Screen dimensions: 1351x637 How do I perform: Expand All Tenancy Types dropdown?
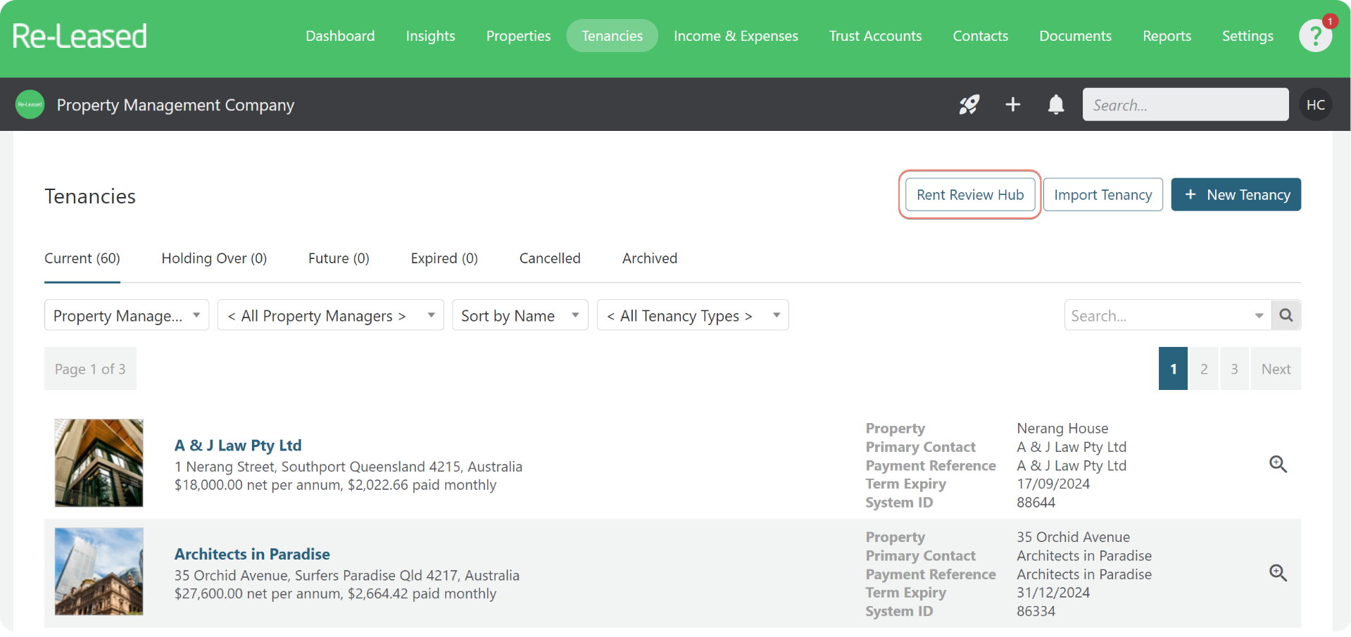(x=693, y=315)
